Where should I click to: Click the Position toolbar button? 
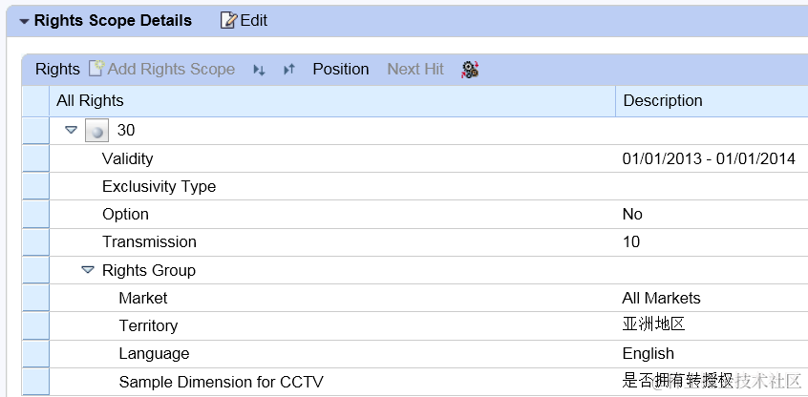(340, 69)
